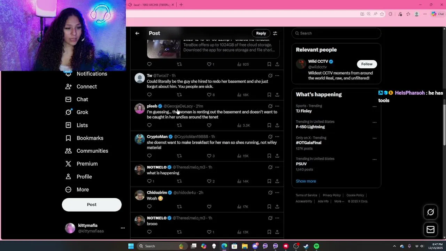Repost Tw's basement comment

point(179,95)
